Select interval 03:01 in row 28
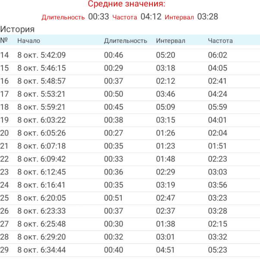This screenshot has height=259, width=260. pos(165,237)
